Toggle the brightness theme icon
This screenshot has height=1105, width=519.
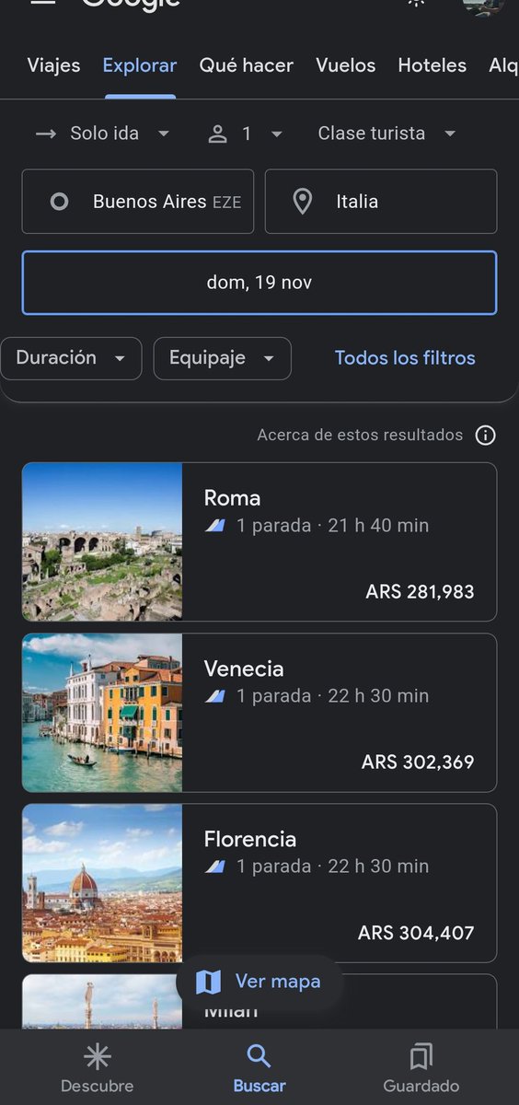(x=416, y=3)
